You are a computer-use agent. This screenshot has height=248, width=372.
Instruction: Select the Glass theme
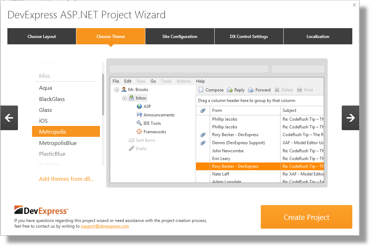(x=66, y=110)
